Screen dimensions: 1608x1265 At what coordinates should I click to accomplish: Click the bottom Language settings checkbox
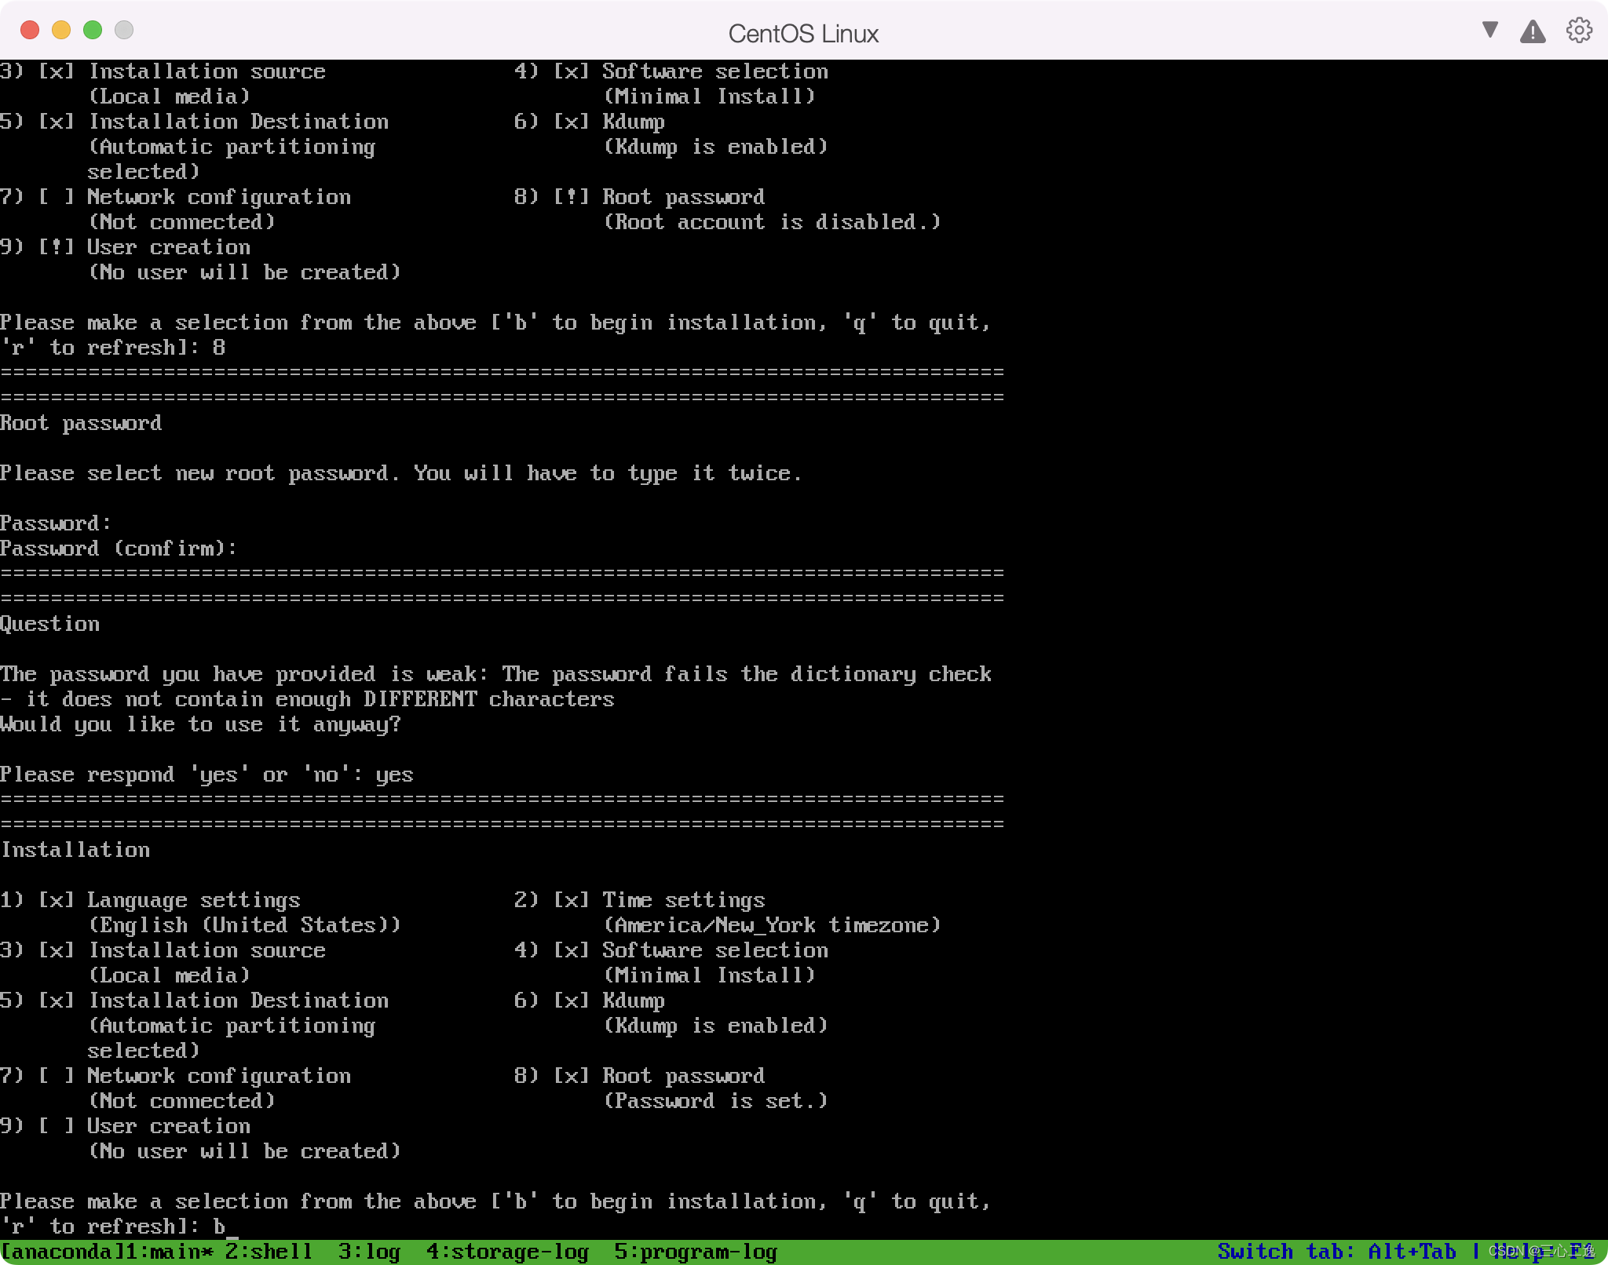point(57,899)
